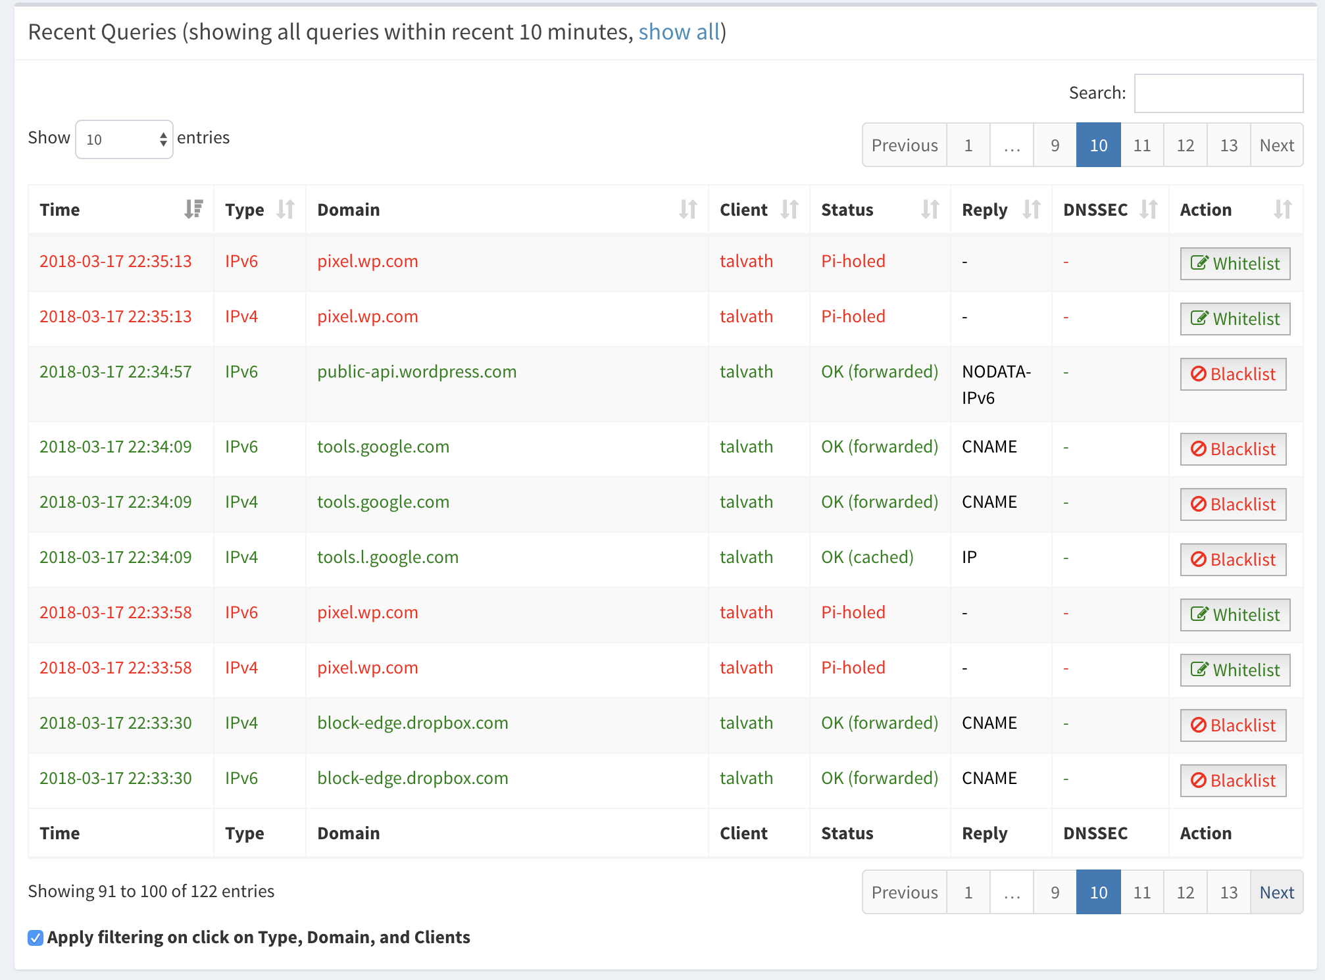Filter by domain tools.l.google.com
This screenshot has width=1325, height=980.
coord(388,557)
